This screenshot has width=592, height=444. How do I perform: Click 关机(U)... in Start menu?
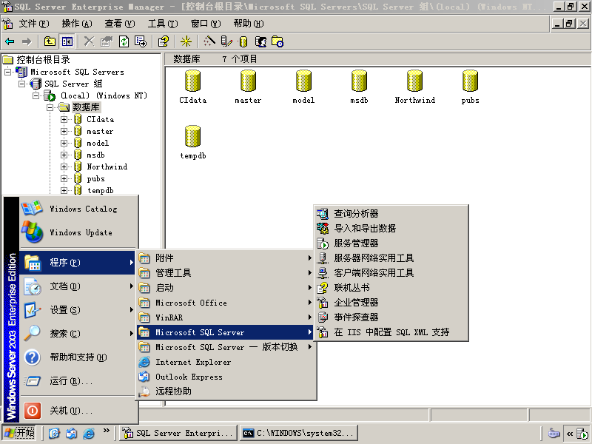pyautogui.click(x=78, y=410)
